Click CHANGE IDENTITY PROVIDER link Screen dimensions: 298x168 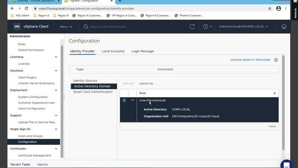[x=250, y=60]
